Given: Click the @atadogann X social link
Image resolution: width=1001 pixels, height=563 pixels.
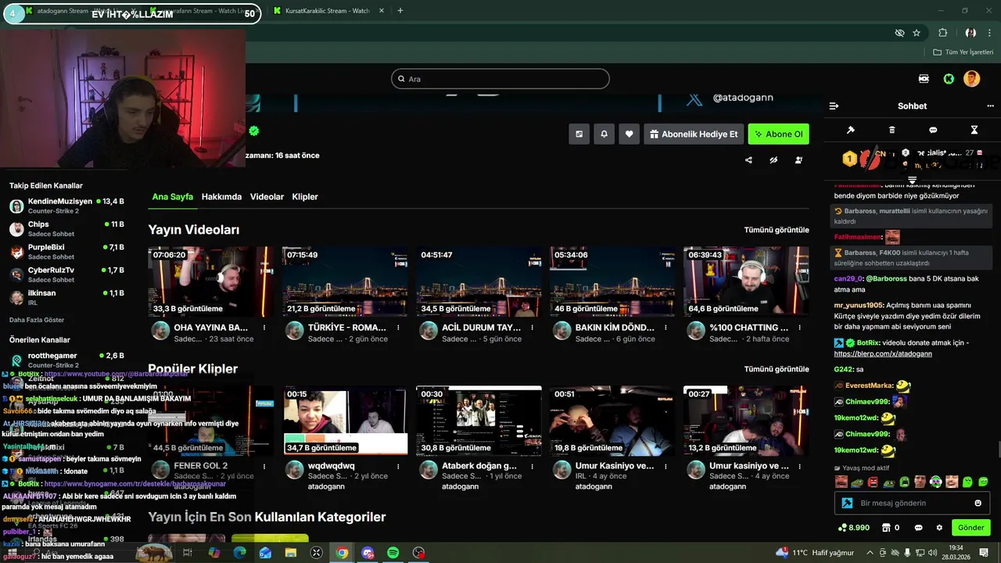Looking at the screenshot, I should point(730,99).
